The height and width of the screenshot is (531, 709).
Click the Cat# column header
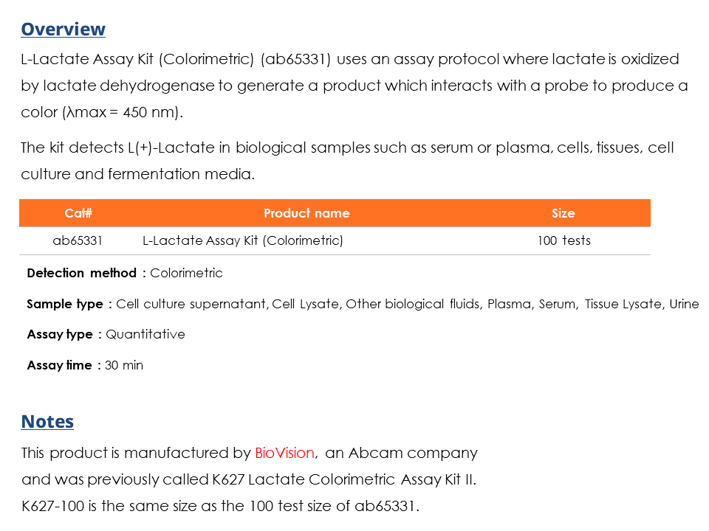click(x=78, y=213)
